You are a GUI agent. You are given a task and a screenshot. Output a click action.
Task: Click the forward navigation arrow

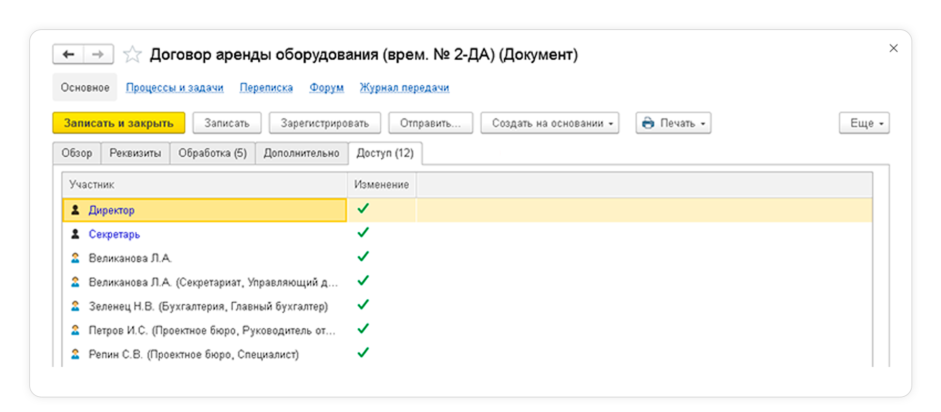(x=98, y=54)
